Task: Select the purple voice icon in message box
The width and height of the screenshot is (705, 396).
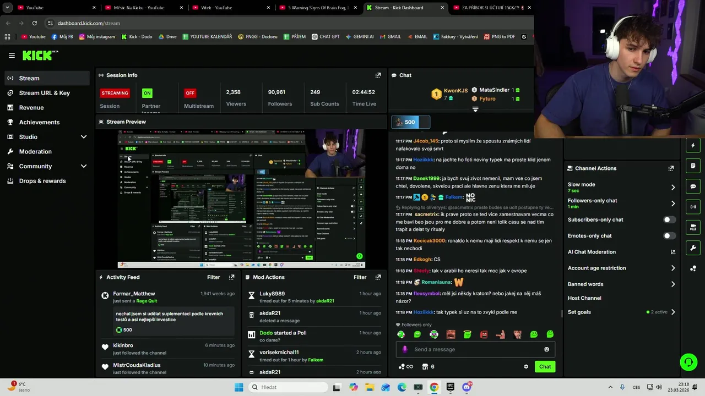Action: pos(405,349)
